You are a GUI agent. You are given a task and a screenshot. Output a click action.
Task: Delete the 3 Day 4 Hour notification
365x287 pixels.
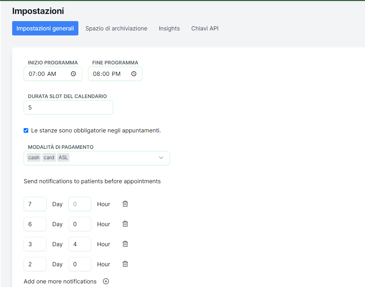pos(125,244)
